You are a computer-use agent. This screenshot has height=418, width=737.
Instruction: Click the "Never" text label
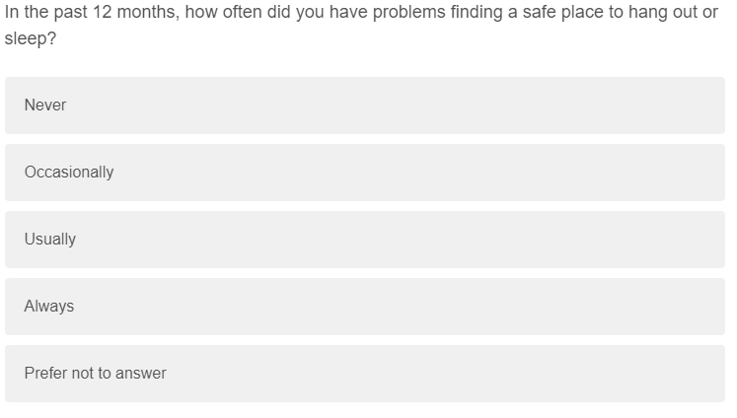(45, 105)
